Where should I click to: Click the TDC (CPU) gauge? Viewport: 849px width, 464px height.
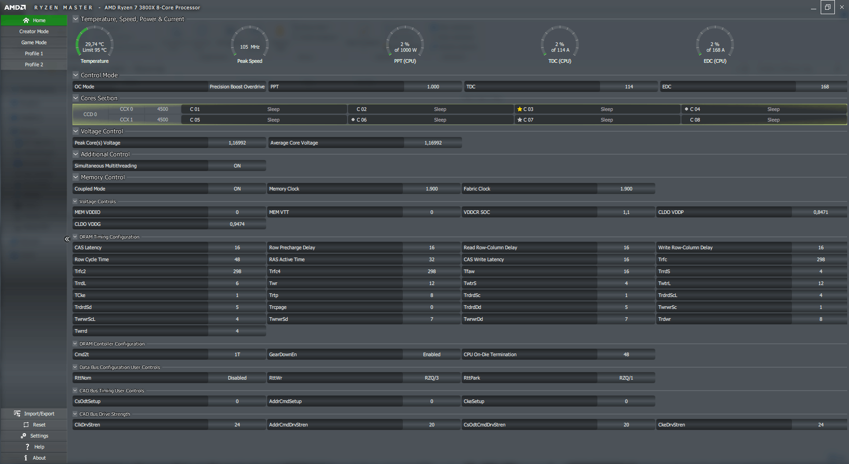tap(560, 45)
